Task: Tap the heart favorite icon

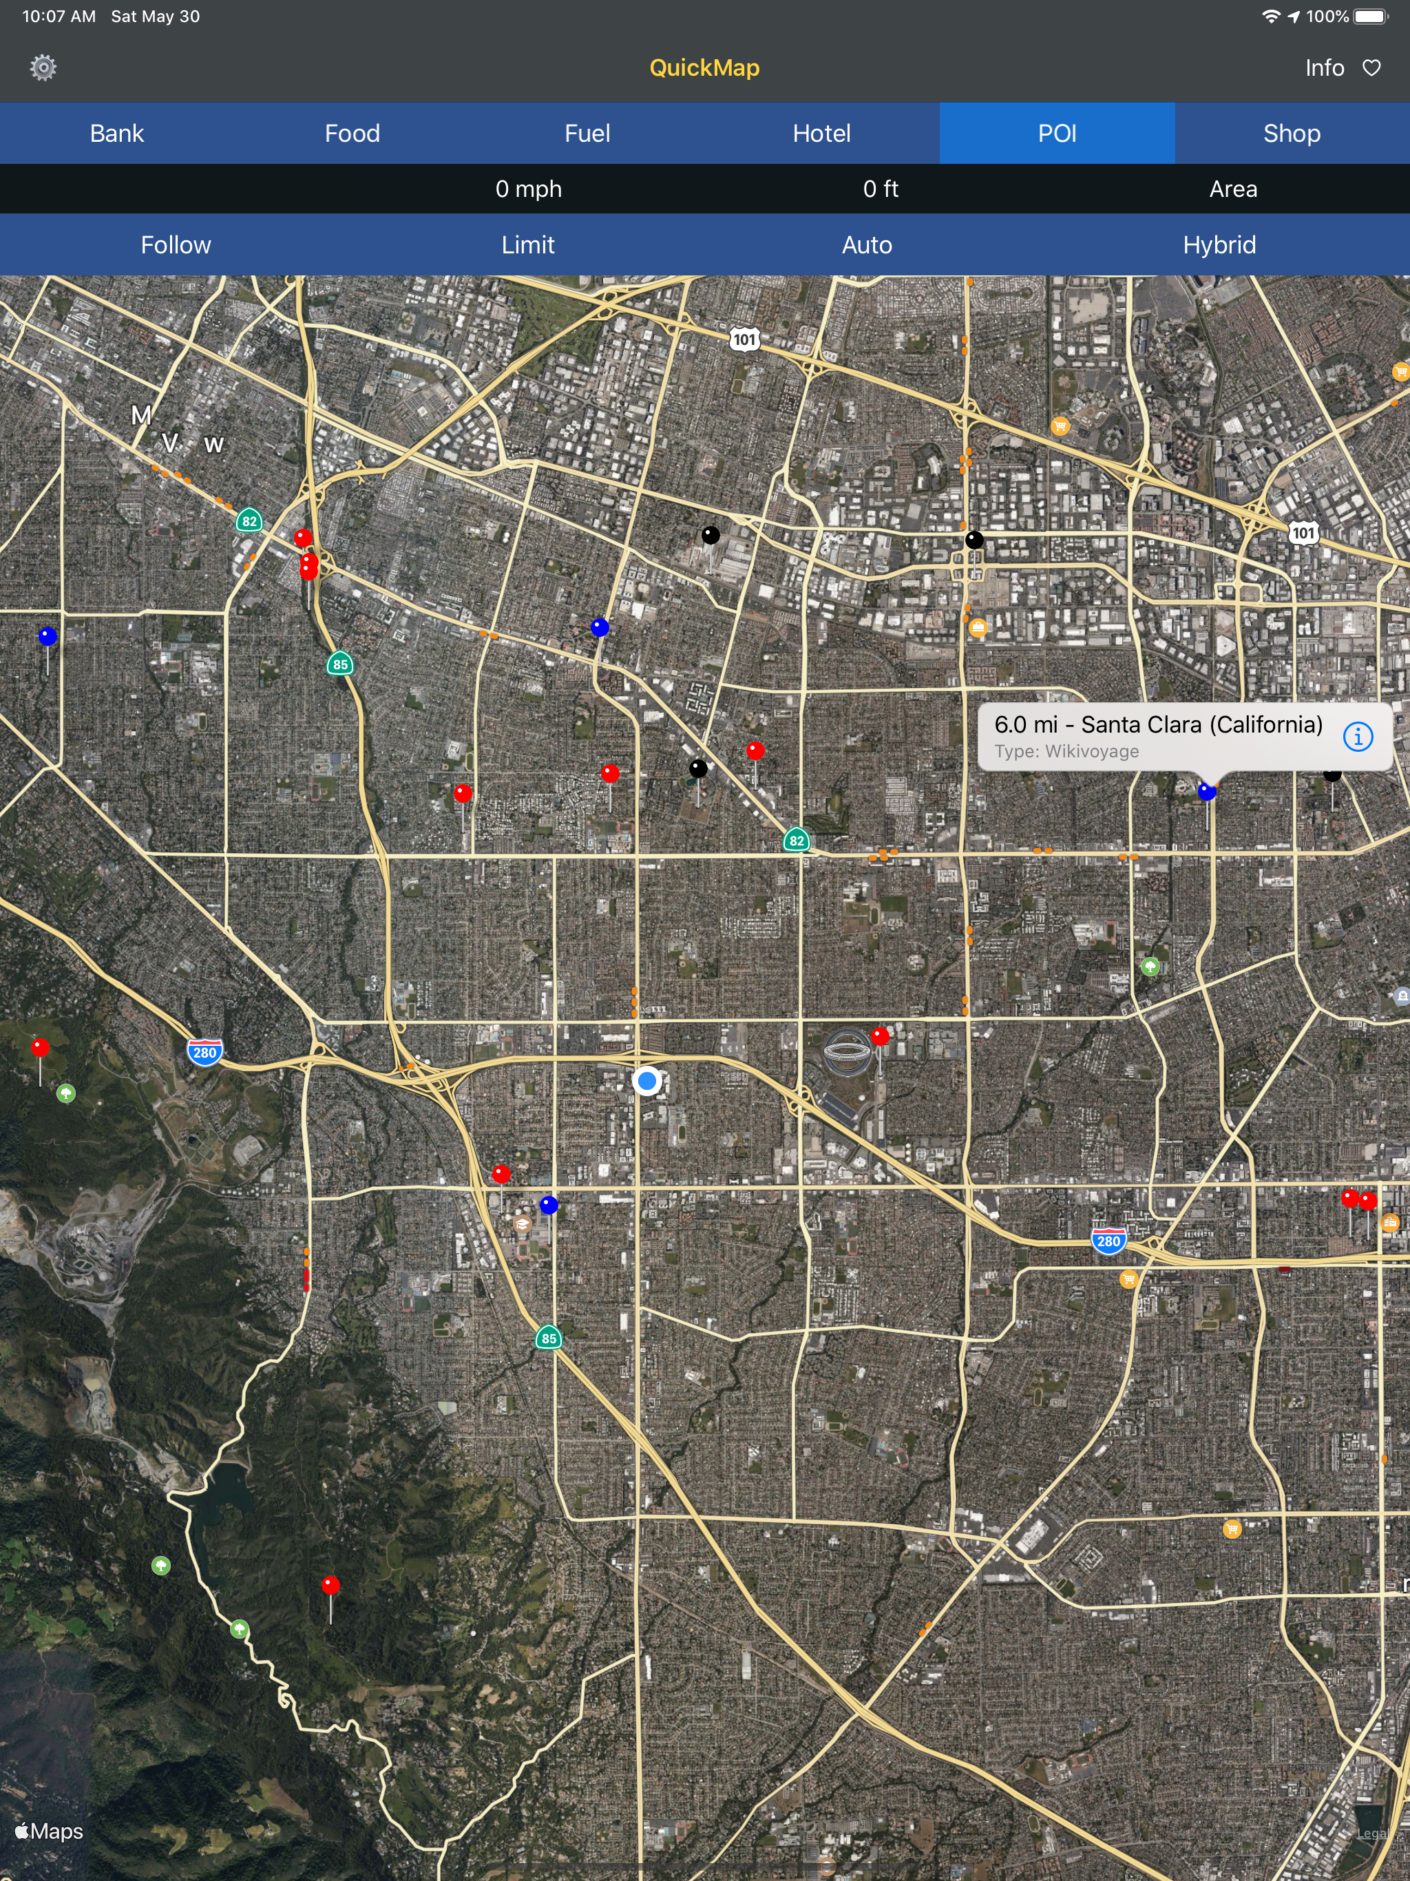Action: [x=1371, y=68]
